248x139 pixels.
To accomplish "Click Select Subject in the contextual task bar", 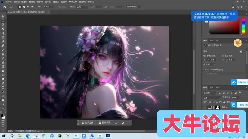I will 87,123.
